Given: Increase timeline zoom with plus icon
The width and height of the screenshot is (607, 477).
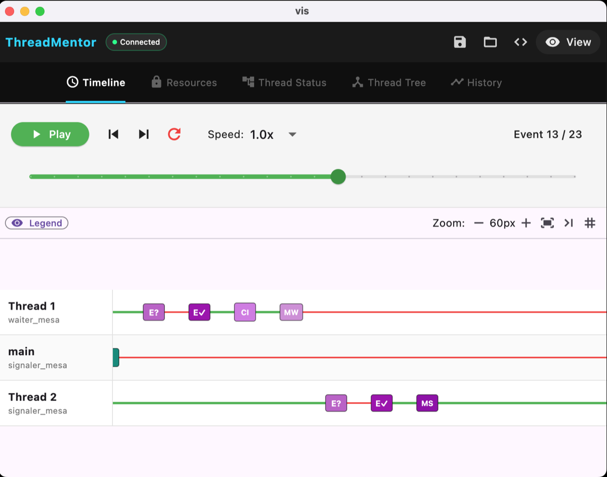Looking at the screenshot, I should click(x=526, y=223).
